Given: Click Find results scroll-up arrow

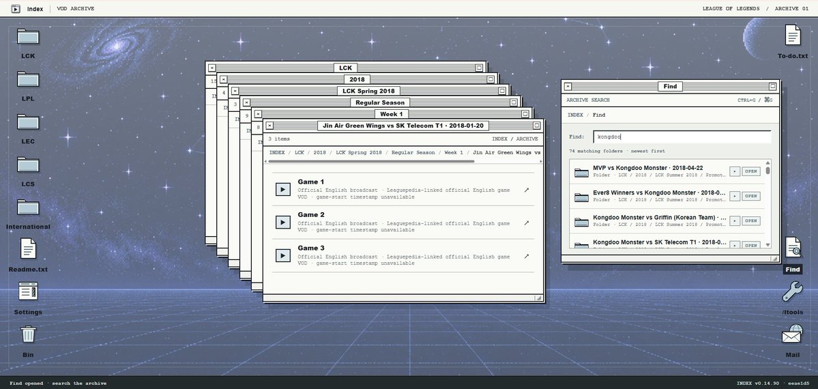Looking at the screenshot, I should [x=768, y=164].
